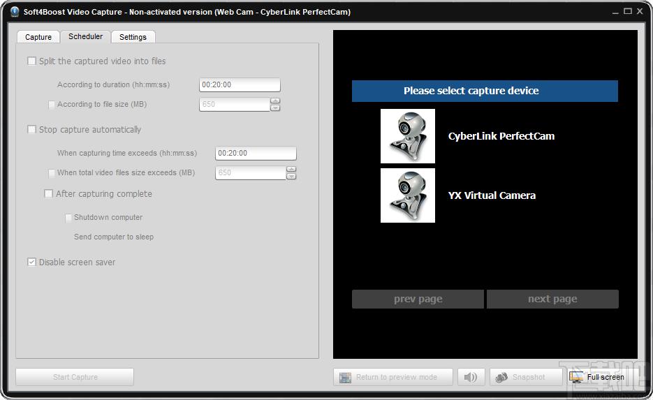Select YX Virtual Camera webcam thumbnail
Image resolution: width=653 pixels, height=400 pixels.
point(408,195)
